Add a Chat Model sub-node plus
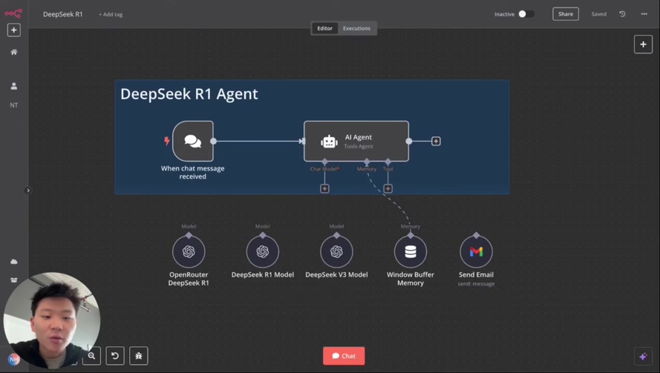 324,189
